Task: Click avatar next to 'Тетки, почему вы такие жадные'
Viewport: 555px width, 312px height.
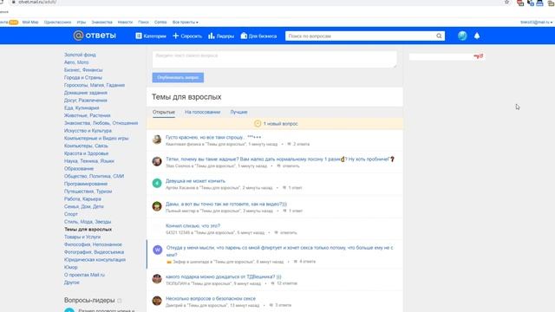Action: (157, 161)
